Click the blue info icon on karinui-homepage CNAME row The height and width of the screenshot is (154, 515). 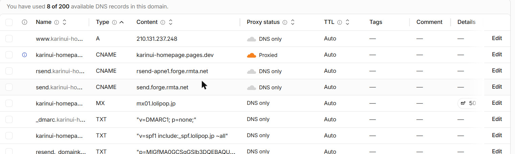pyautogui.click(x=24, y=55)
